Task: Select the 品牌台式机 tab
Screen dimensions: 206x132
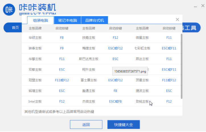Action: pos(94,20)
